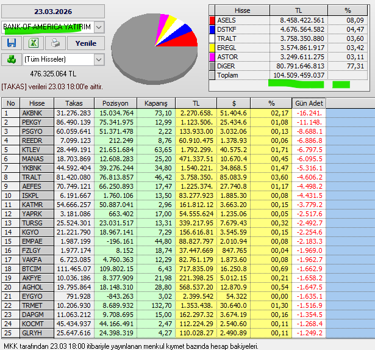Sort by the Gün Adet header

tap(309, 103)
